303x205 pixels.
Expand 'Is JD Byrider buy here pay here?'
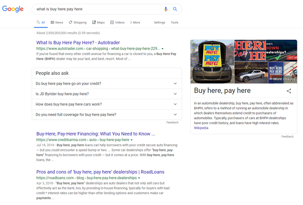pyautogui.click(x=106, y=94)
